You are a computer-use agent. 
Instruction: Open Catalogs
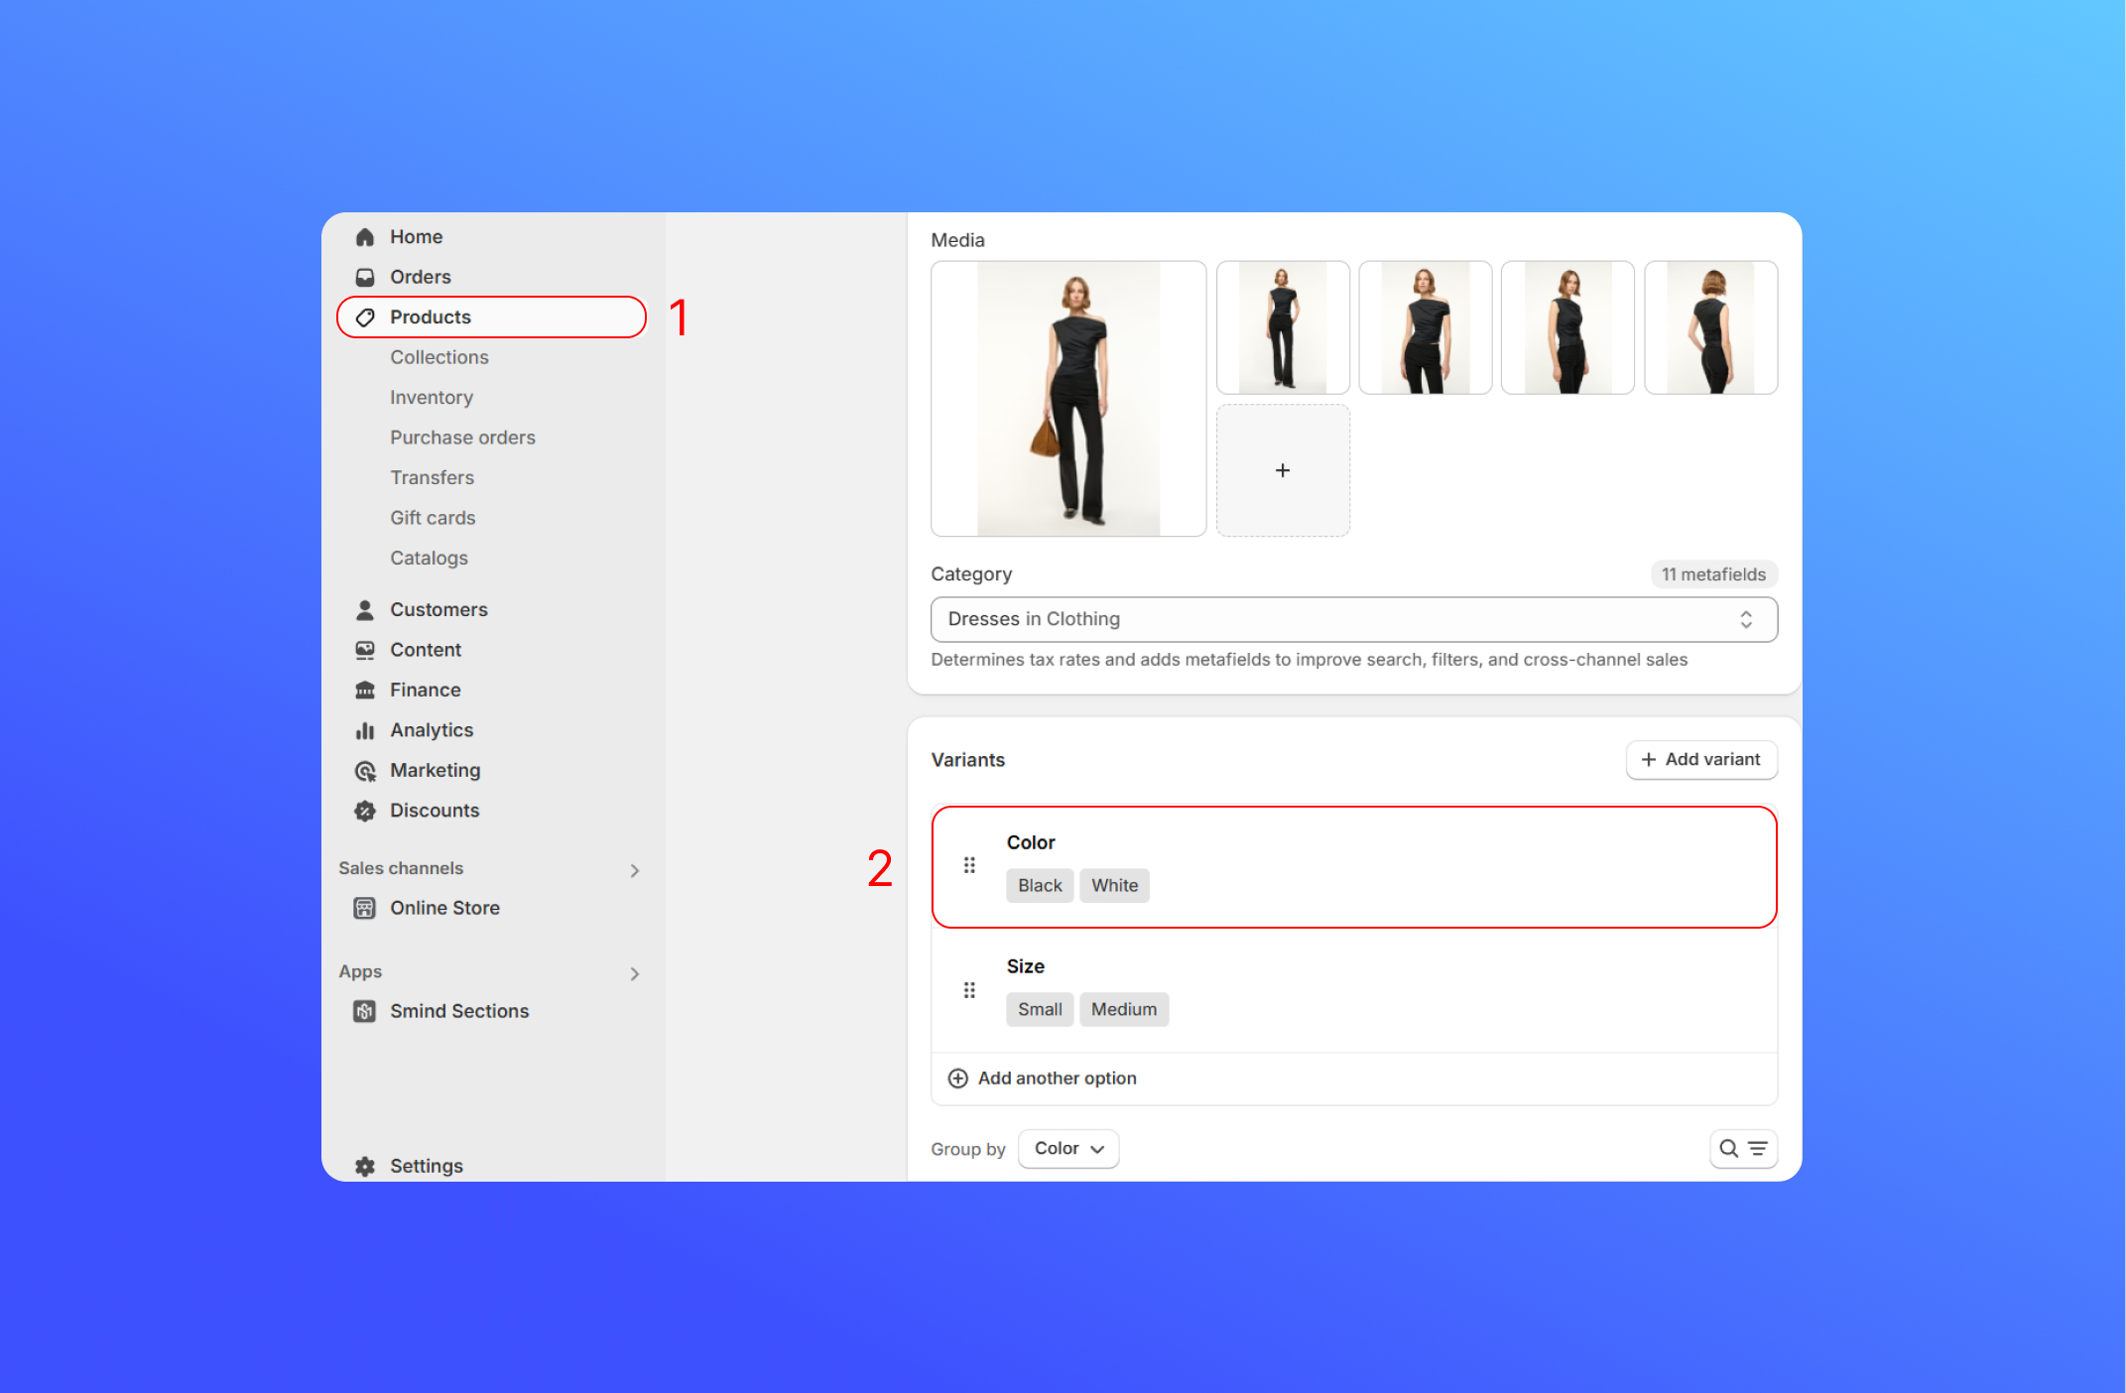(x=429, y=559)
